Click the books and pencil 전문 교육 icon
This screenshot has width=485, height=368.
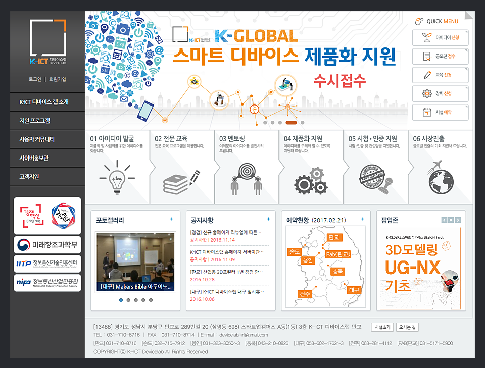(181, 182)
